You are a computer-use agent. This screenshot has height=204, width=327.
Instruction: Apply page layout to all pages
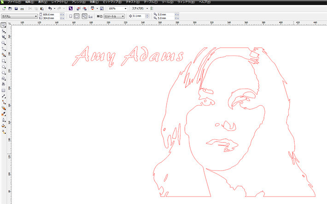click(x=84, y=16)
